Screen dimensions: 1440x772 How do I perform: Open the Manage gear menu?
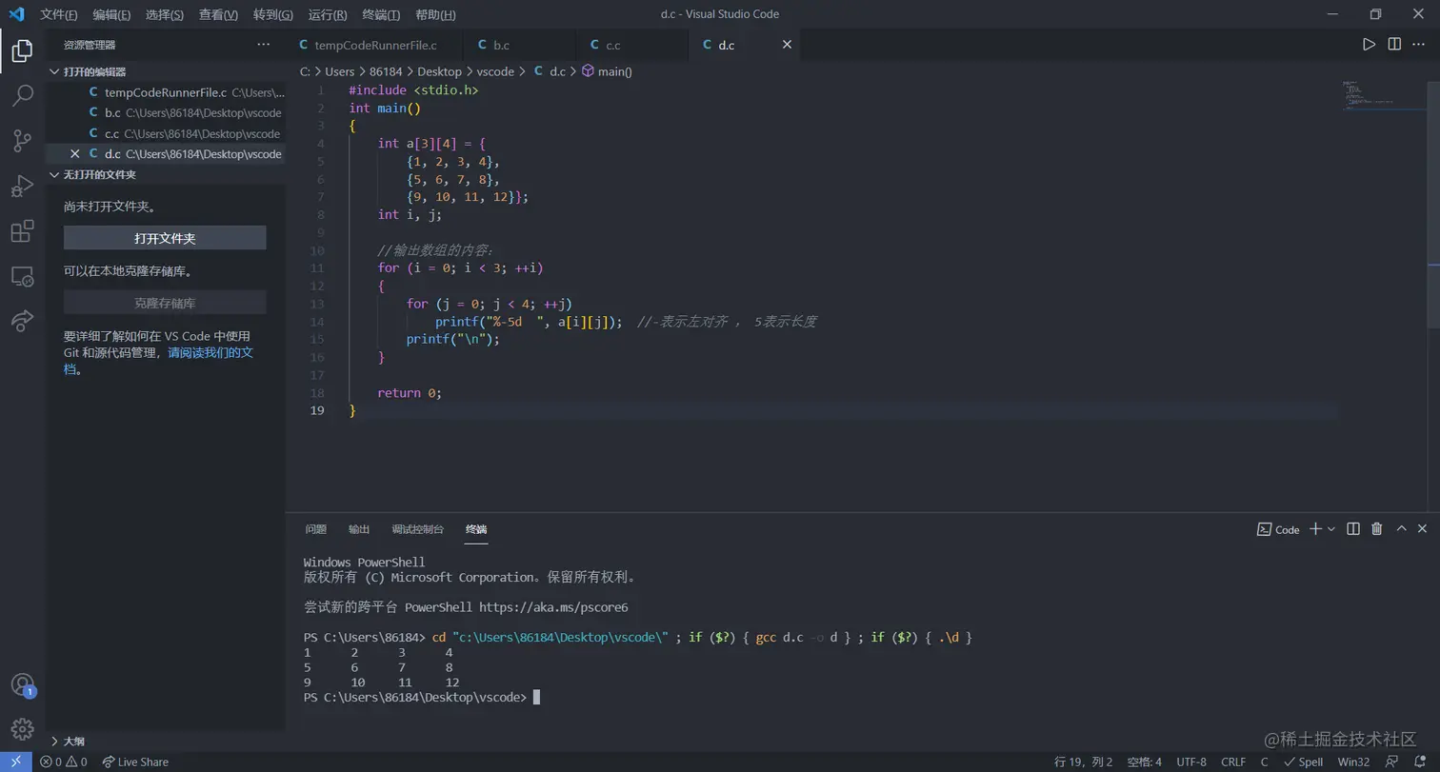22,729
